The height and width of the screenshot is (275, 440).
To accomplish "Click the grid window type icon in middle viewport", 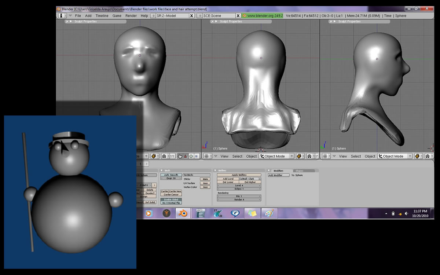I will coord(207,156).
